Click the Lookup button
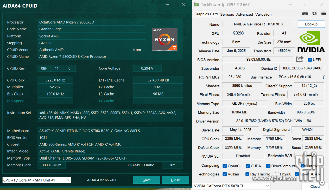Screen dimensions: 329x190 (x=311, y=24)
